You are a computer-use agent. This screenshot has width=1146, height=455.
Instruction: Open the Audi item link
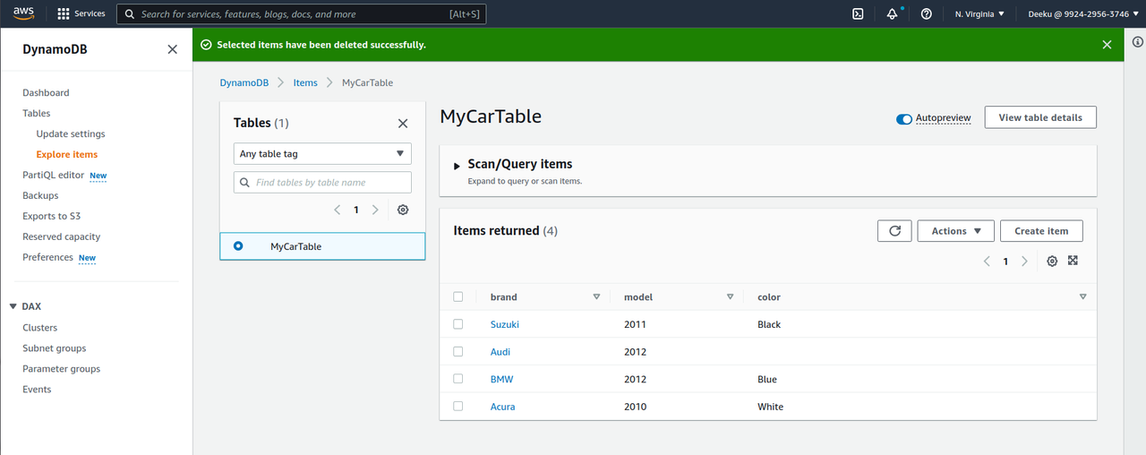click(500, 352)
